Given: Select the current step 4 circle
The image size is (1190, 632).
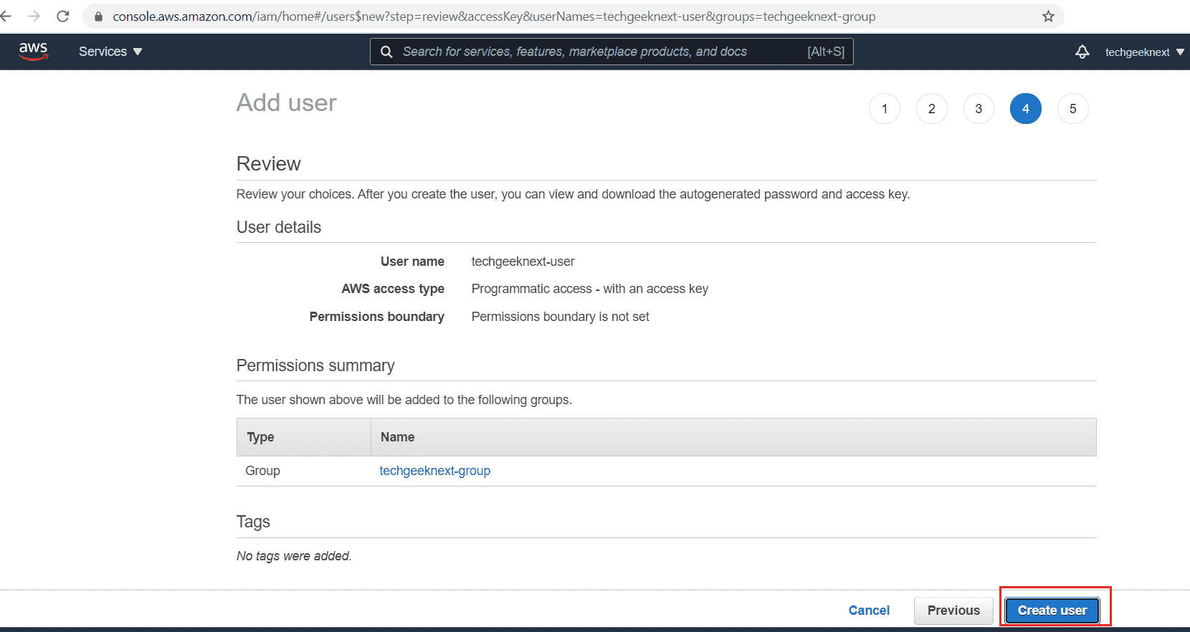Looking at the screenshot, I should click(1026, 109).
